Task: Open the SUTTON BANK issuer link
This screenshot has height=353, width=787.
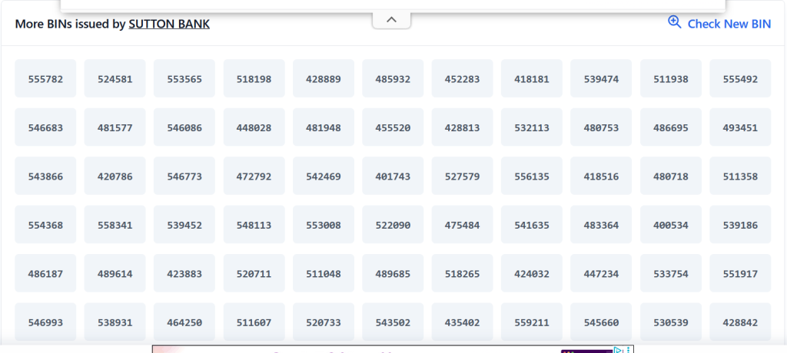Action: point(169,24)
